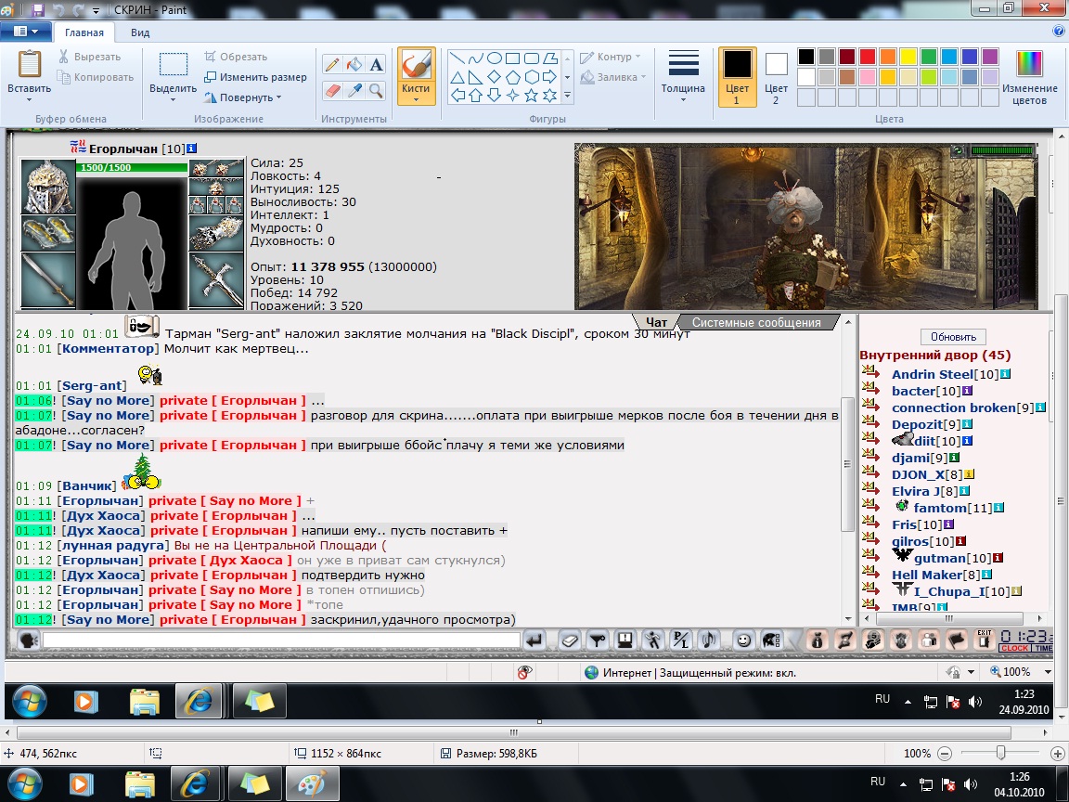Click the Start orb on the bottom Windows taskbar

pyautogui.click(x=24, y=784)
